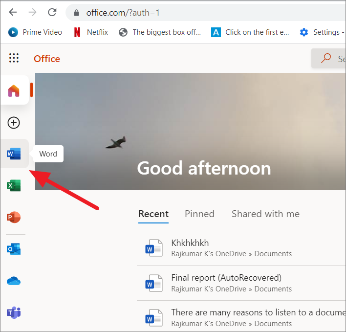The image size is (346, 332).
Task: Click the browser back arrow
Action: 13,12
